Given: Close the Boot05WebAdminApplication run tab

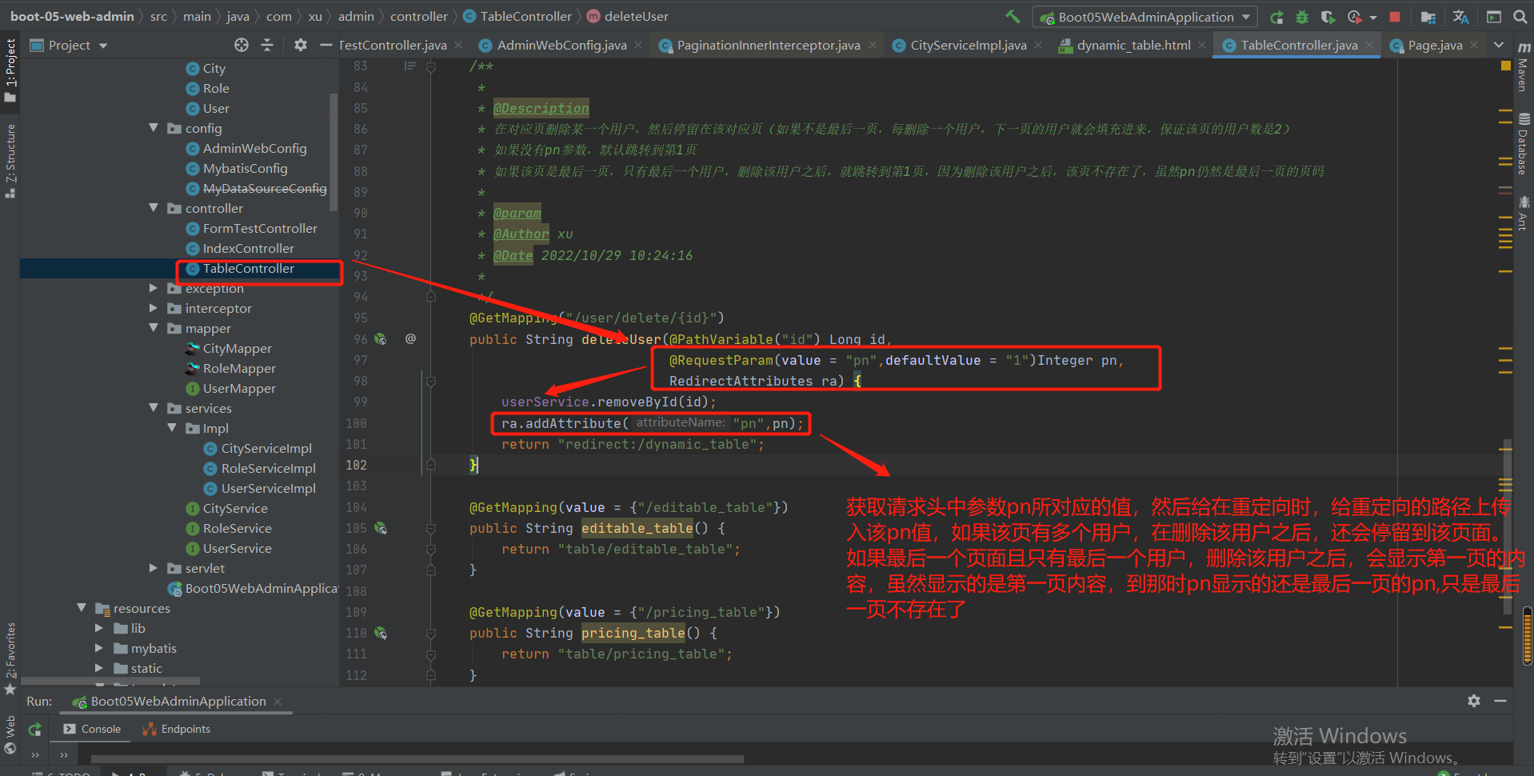Looking at the screenshot, I should click(x=278, y=702).
